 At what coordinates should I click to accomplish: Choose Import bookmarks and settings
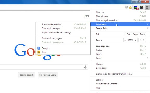[63, 32]
